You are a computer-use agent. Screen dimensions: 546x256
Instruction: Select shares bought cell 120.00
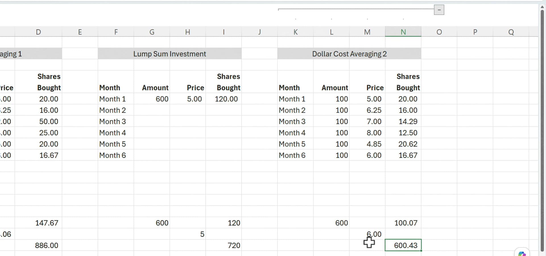pos(224,99)
